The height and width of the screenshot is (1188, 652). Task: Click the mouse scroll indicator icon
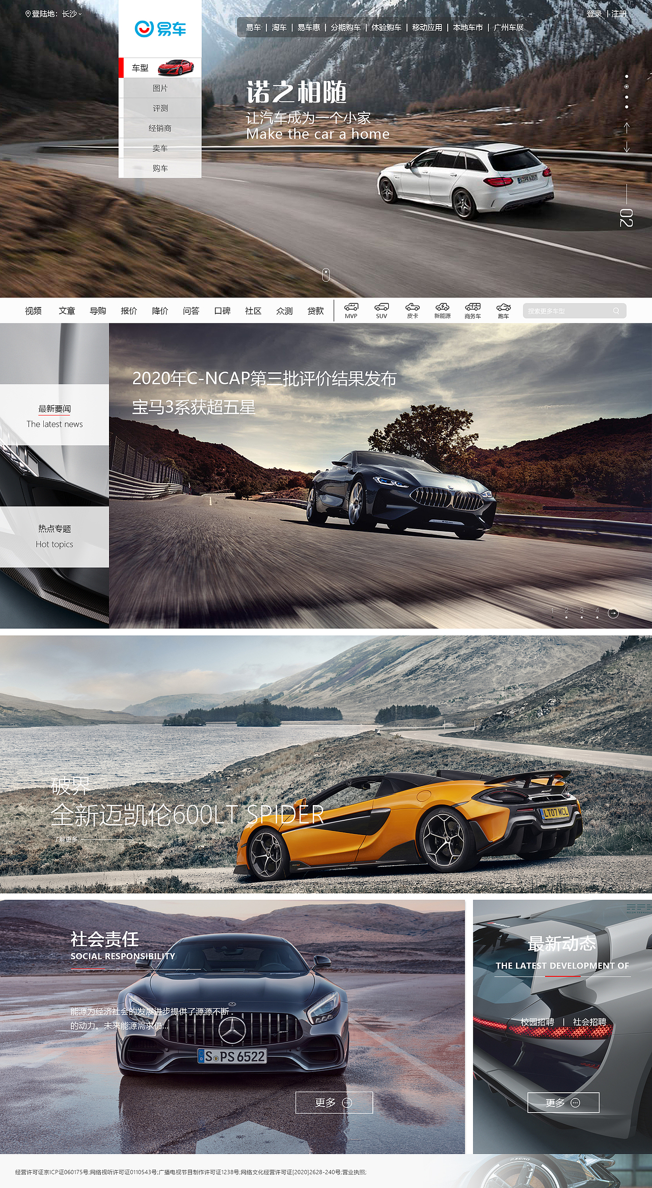click(326, 275)
